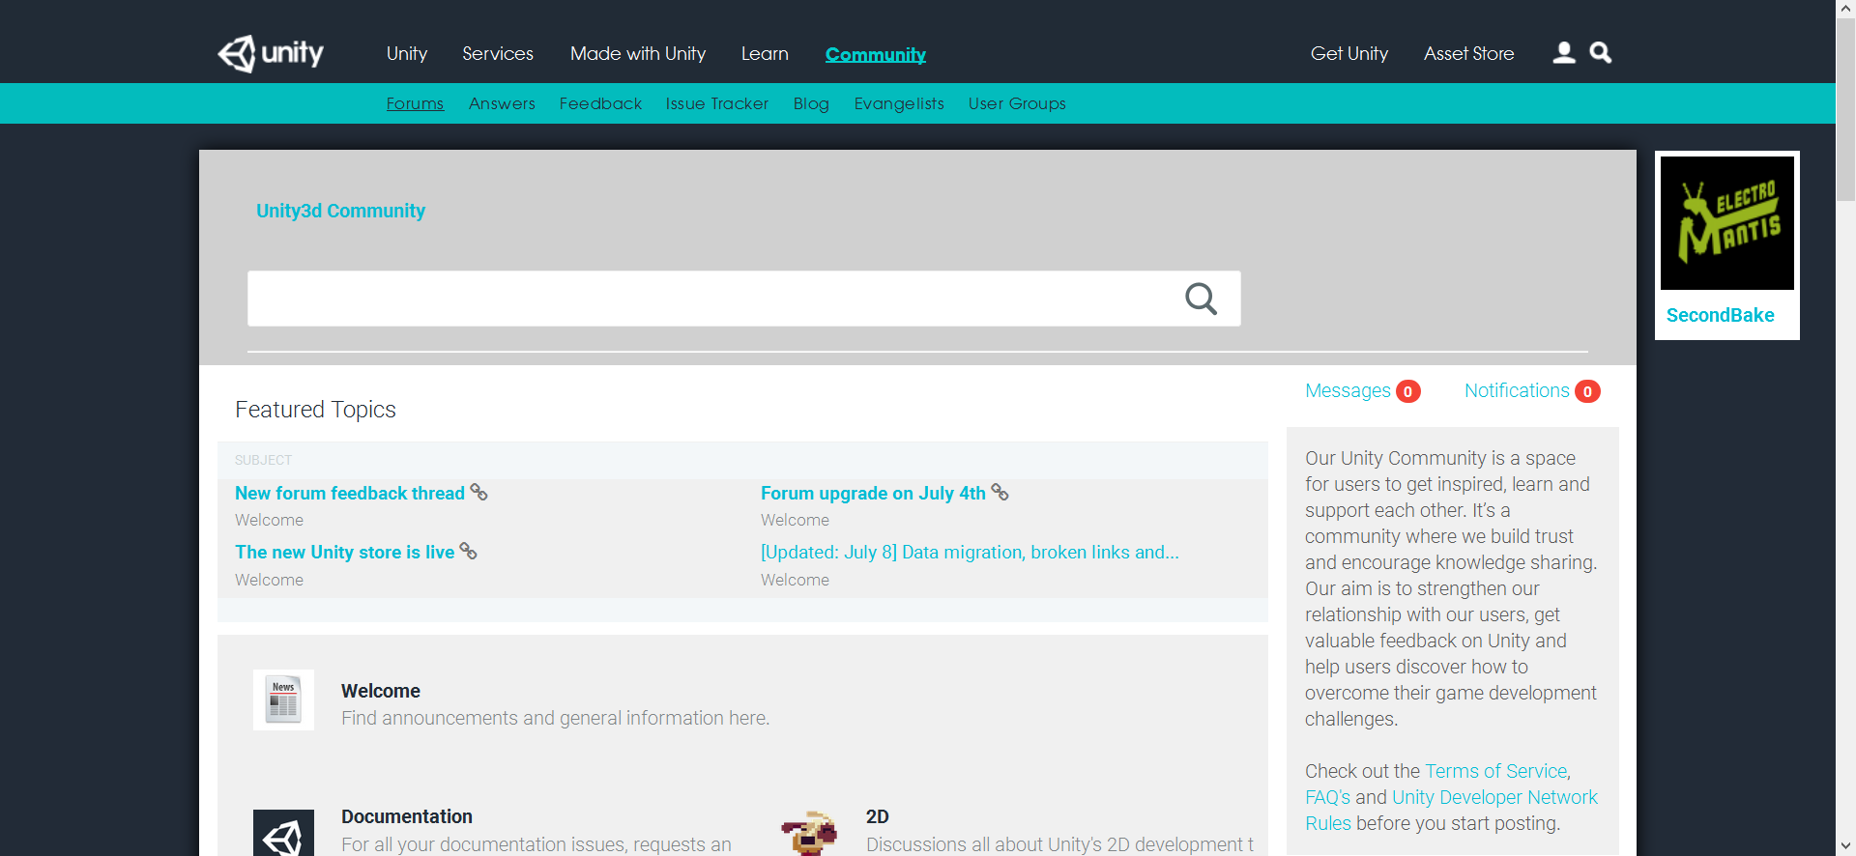Open link icon beside Forum upgrade on July 4th
Screen dimensions: 1856x856
coord(1000,492)
